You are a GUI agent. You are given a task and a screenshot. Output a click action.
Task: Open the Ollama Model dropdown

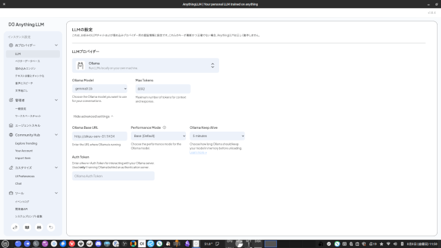pos(99,89)
